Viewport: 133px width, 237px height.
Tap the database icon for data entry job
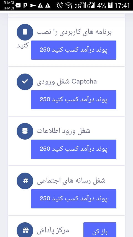click(25, 131)
